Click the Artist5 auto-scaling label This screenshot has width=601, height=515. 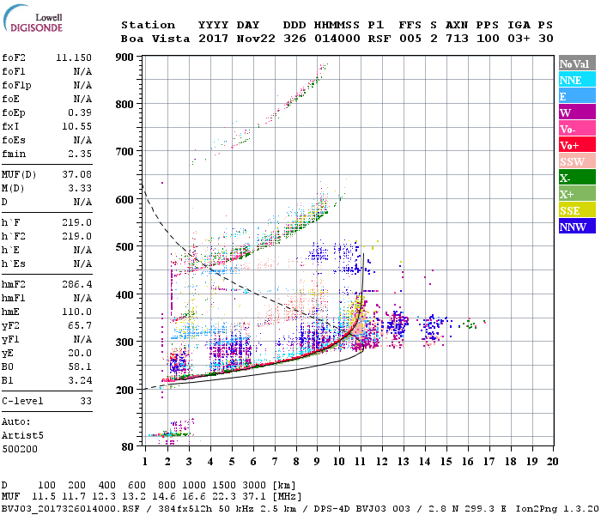pyautogui.click(x=22, y=436)
